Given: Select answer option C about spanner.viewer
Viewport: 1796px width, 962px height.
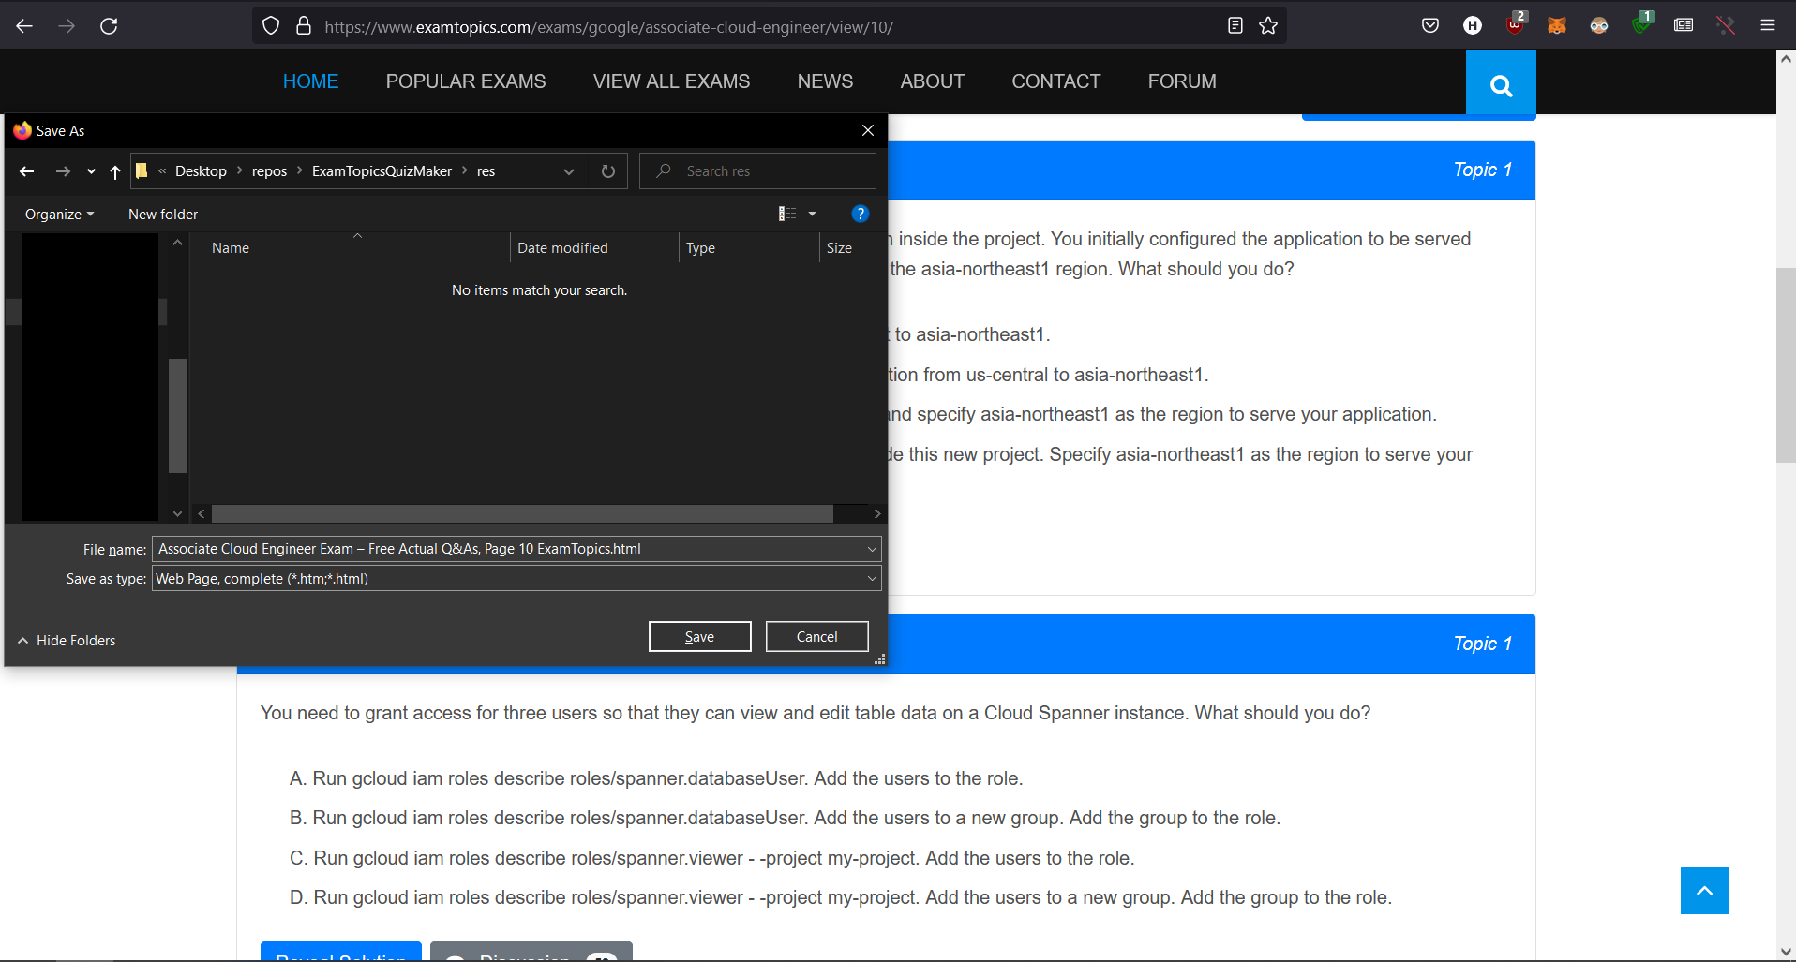Looking at the screenshot, I should tap(711, 858).
